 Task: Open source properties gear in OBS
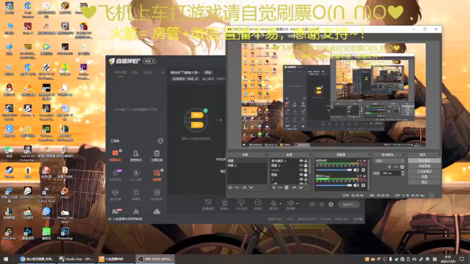coord(287,187)
